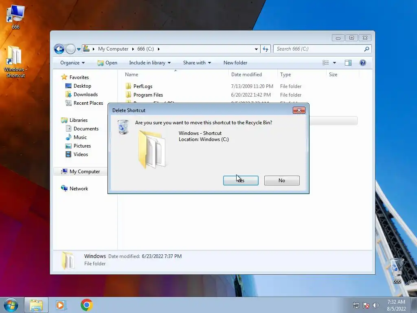
Task: Select Libraries in the navigation pane
Action: pos(79,120)
